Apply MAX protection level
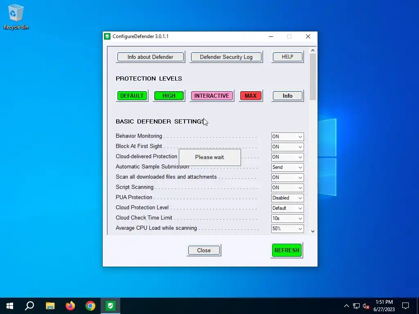The height and width of the screenshot is (314, 419). [251, 96]
